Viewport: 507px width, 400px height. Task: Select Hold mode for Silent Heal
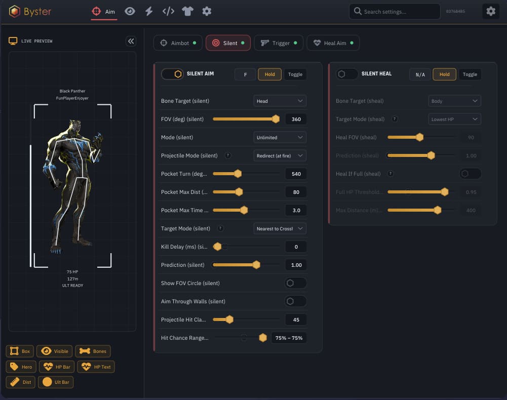(444, 74)
